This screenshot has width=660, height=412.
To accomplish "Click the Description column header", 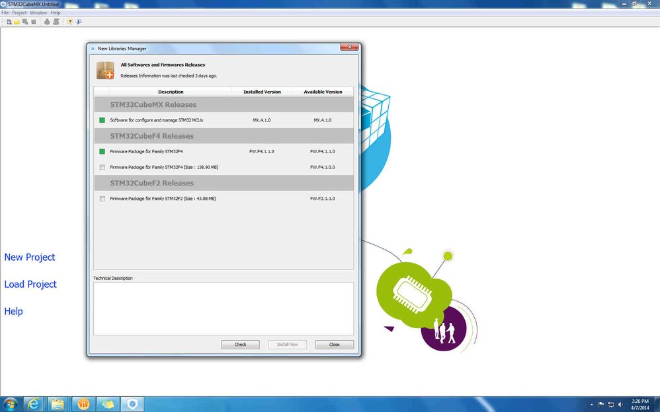I will (171, 92).
